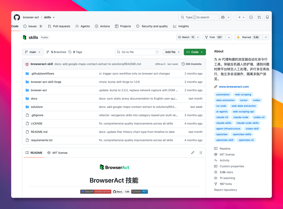View the 5 Branches link
Image resolution: width=283 pixels, height=209 pixels.
(56, 52)
